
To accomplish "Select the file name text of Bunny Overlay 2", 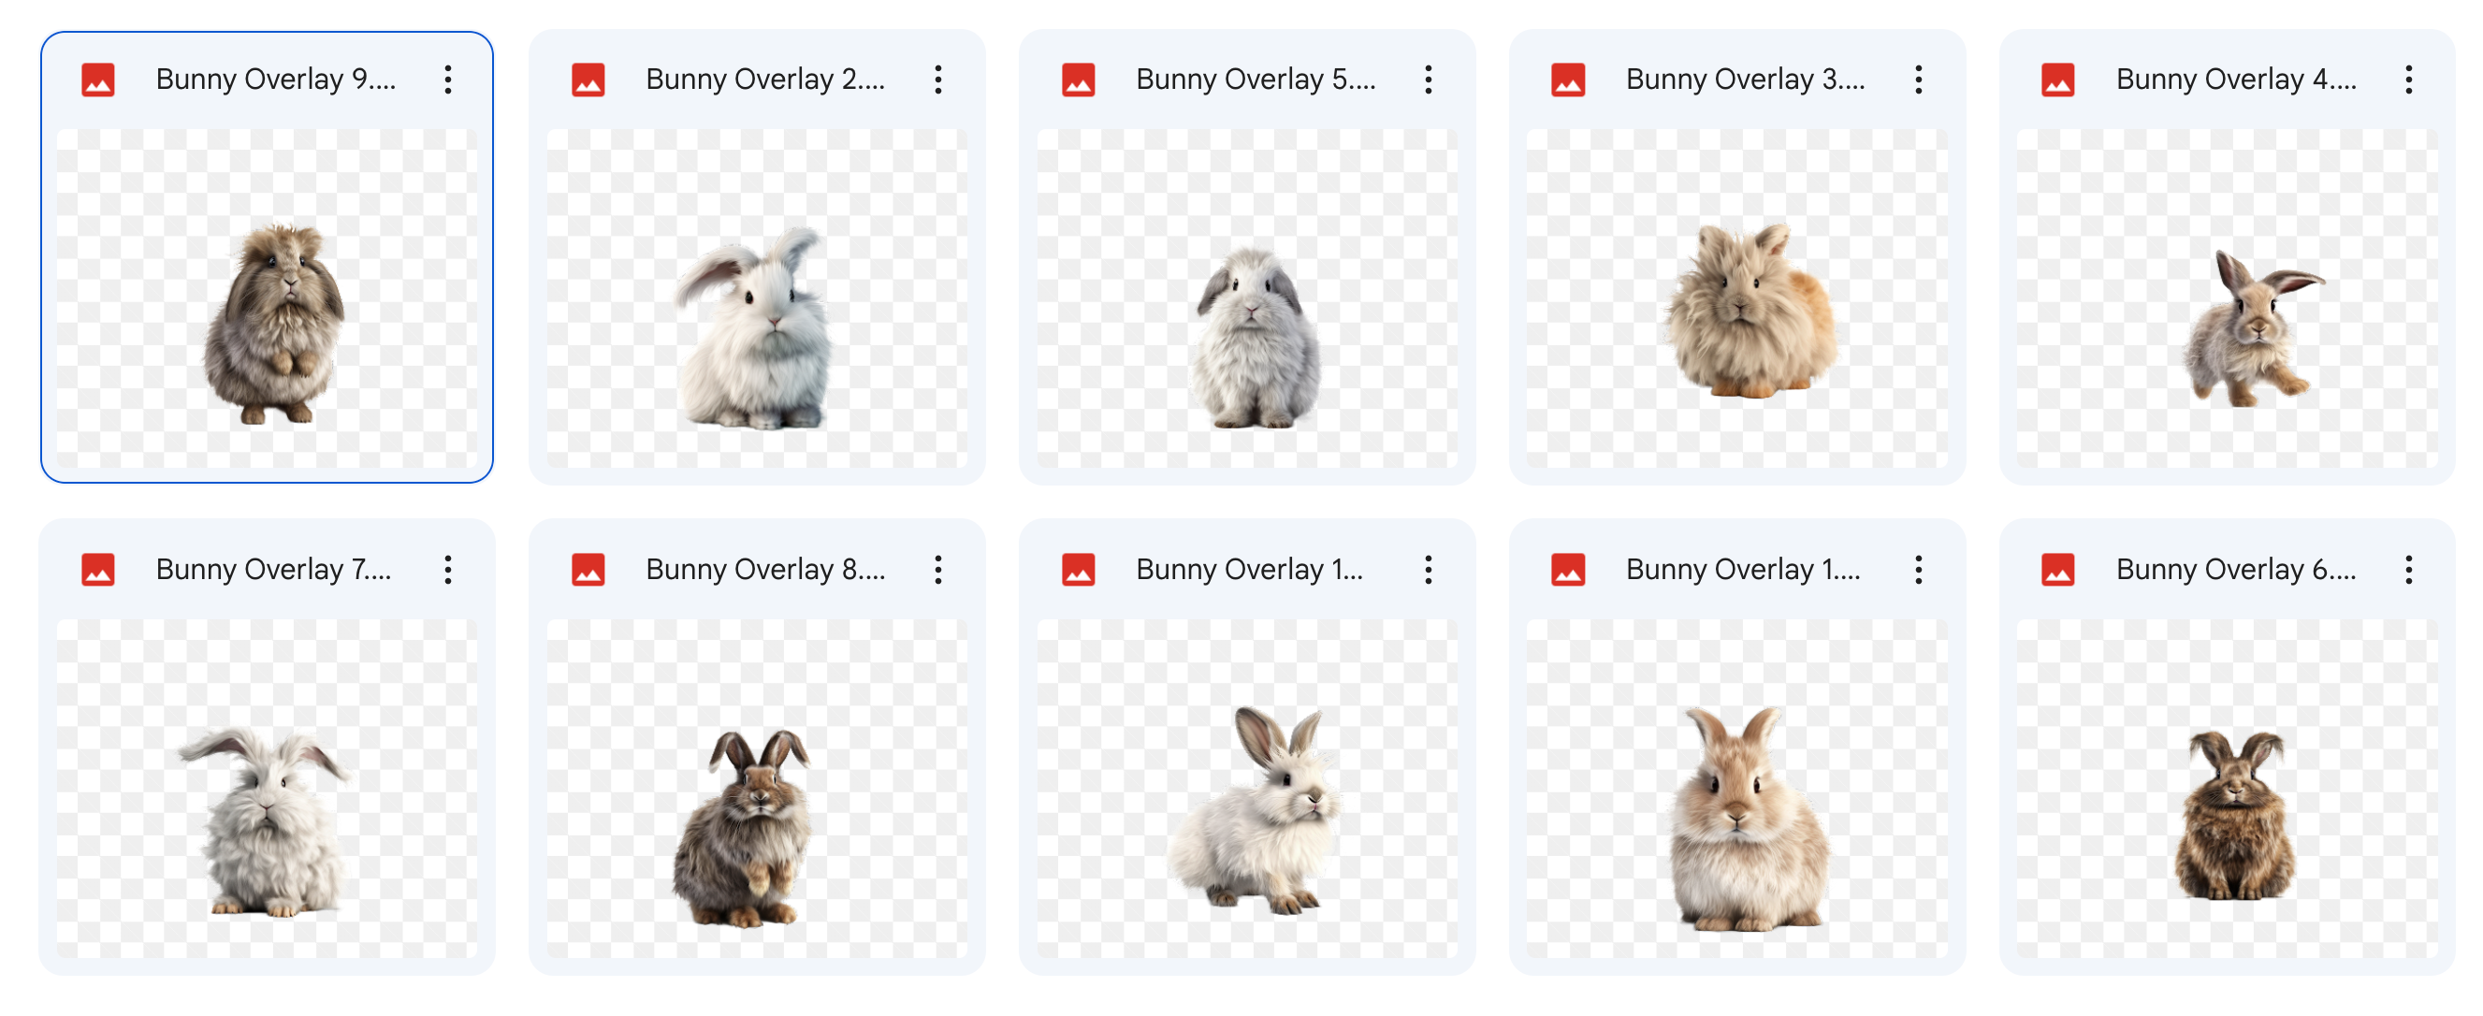I will (x=766, y=79).
